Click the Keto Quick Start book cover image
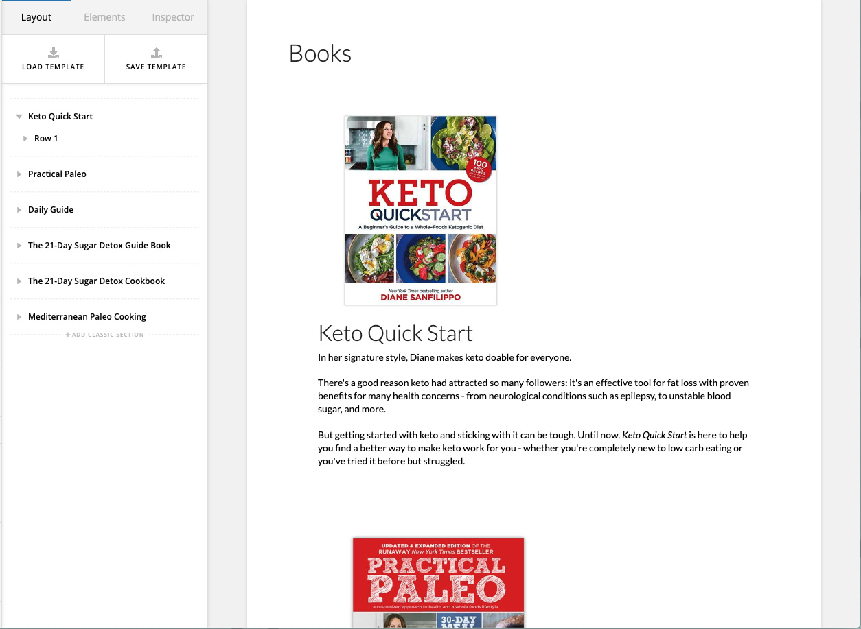The image size is (861, 629). coord(420,210)
